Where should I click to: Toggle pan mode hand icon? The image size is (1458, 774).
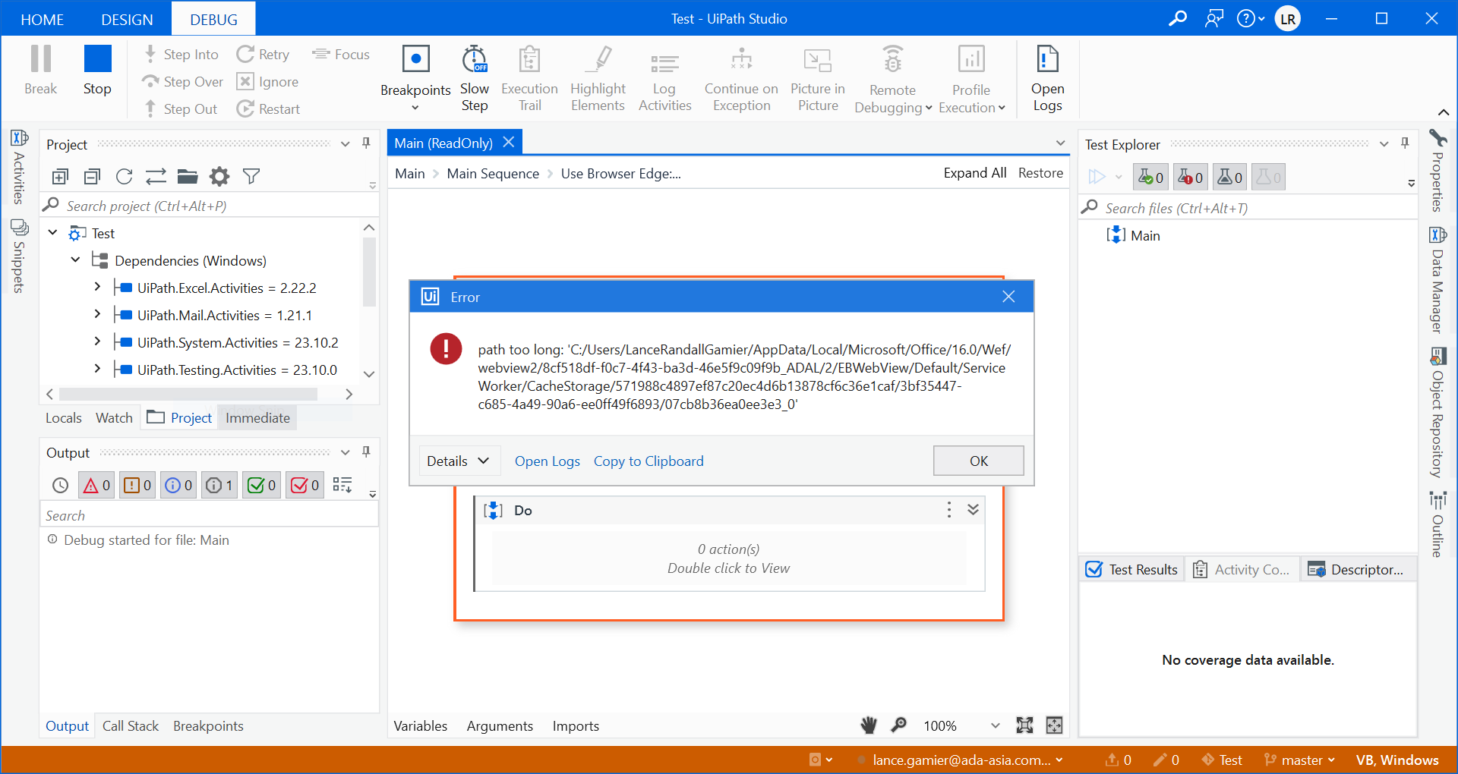869,725
